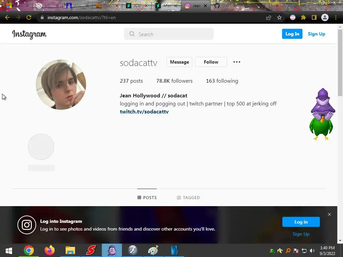Share this page via the share icon
The width and height of the screenshot is (343, 257).
tap(269, 17)
